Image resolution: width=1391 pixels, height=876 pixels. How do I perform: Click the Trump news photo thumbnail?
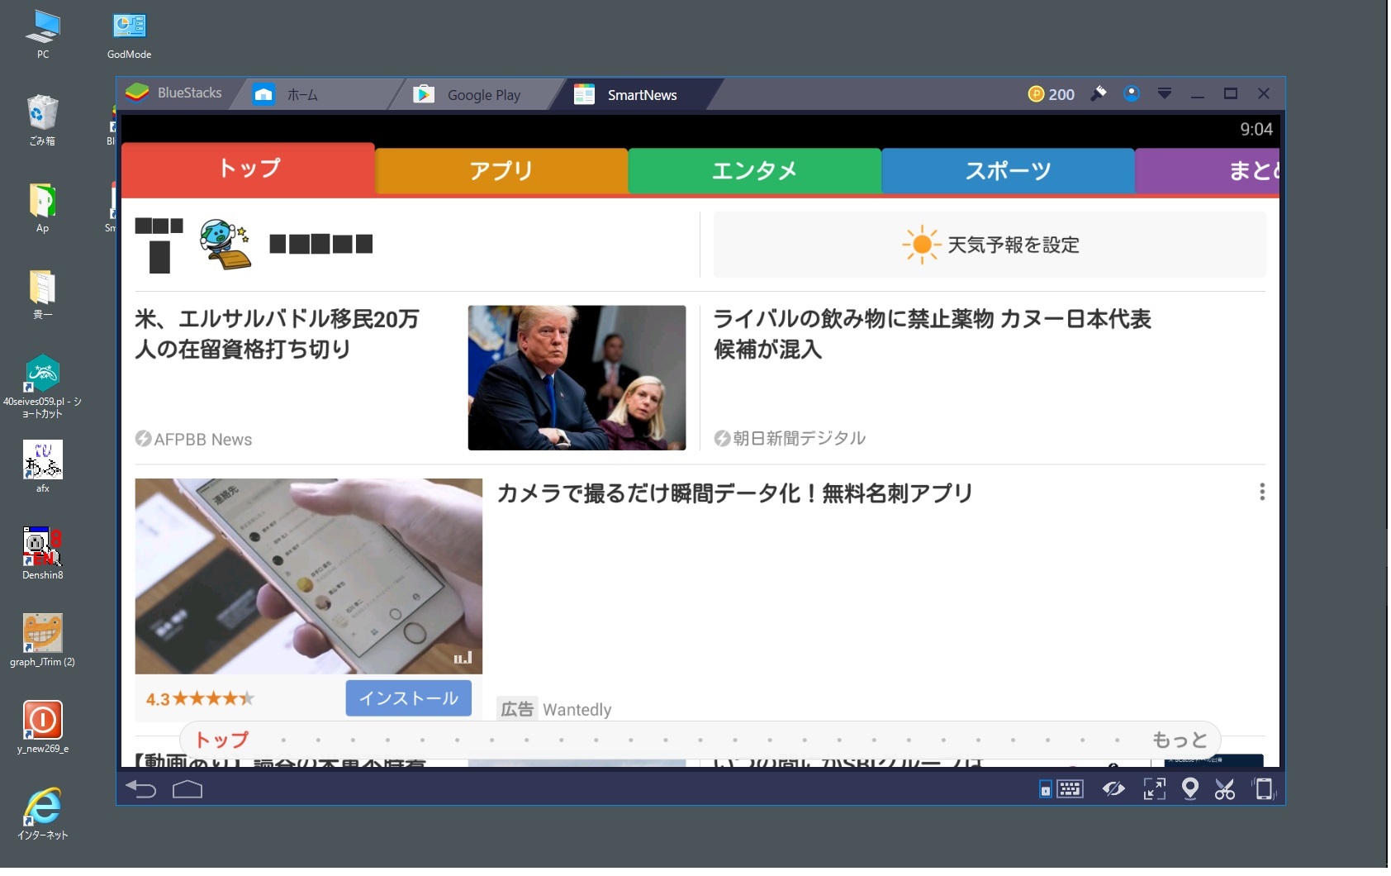coord(577,378)
